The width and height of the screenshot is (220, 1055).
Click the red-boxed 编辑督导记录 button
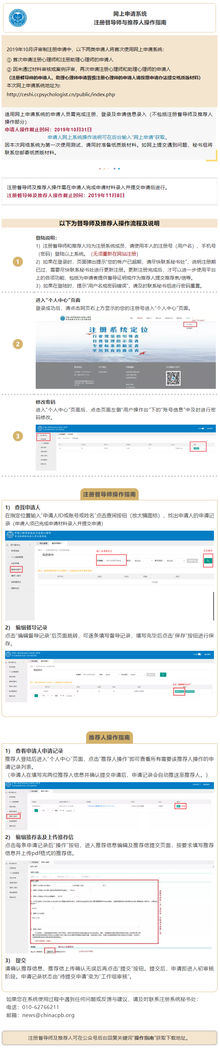(x=179, y=691)
